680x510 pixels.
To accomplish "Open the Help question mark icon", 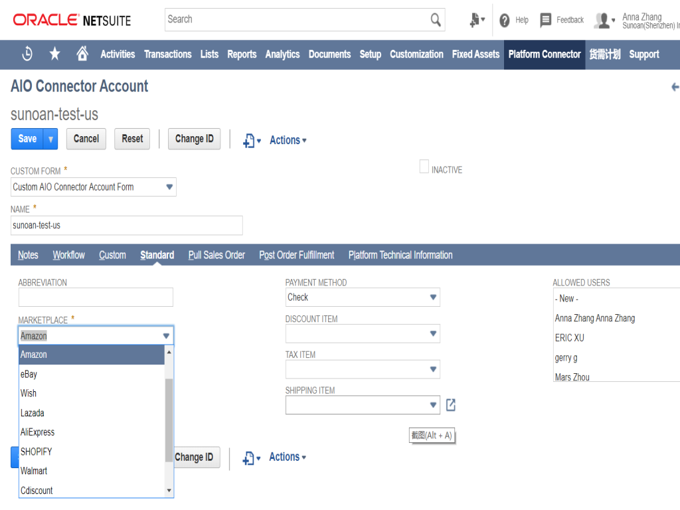I will point(505,20).
